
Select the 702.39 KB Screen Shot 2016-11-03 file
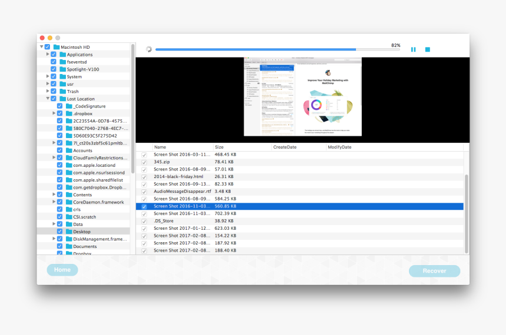299,214
